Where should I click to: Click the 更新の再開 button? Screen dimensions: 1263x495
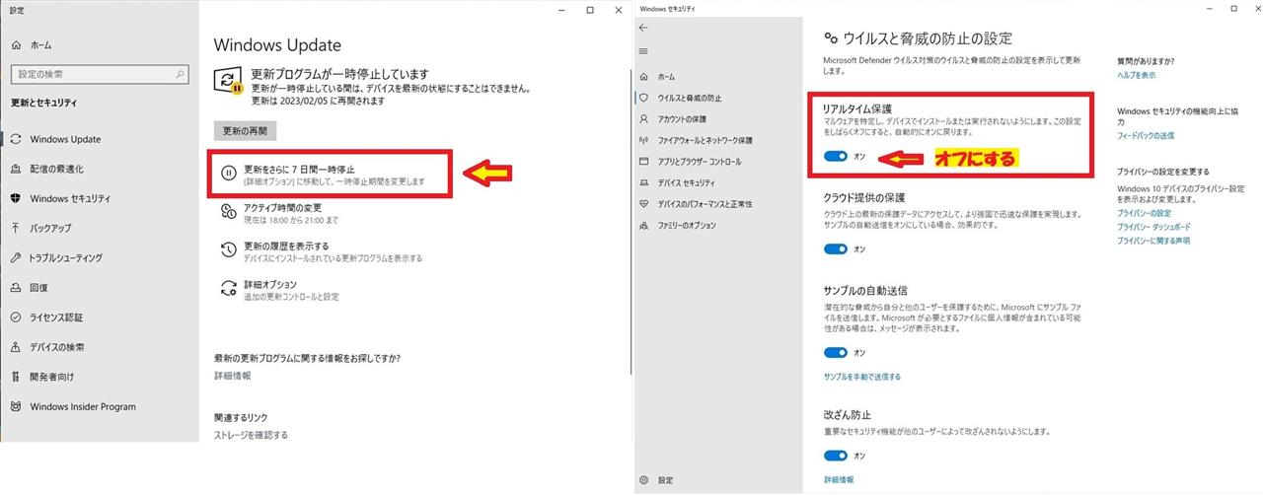coord(246,130)
